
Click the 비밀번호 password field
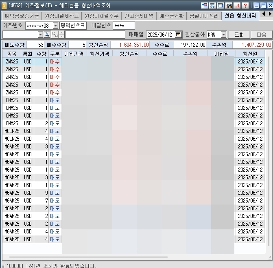124,26
